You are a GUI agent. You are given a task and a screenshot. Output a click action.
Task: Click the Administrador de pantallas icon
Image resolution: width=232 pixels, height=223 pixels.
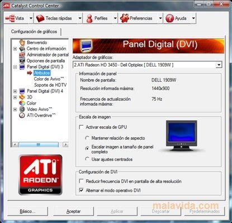pyautogui.click(x=22, y=55)
